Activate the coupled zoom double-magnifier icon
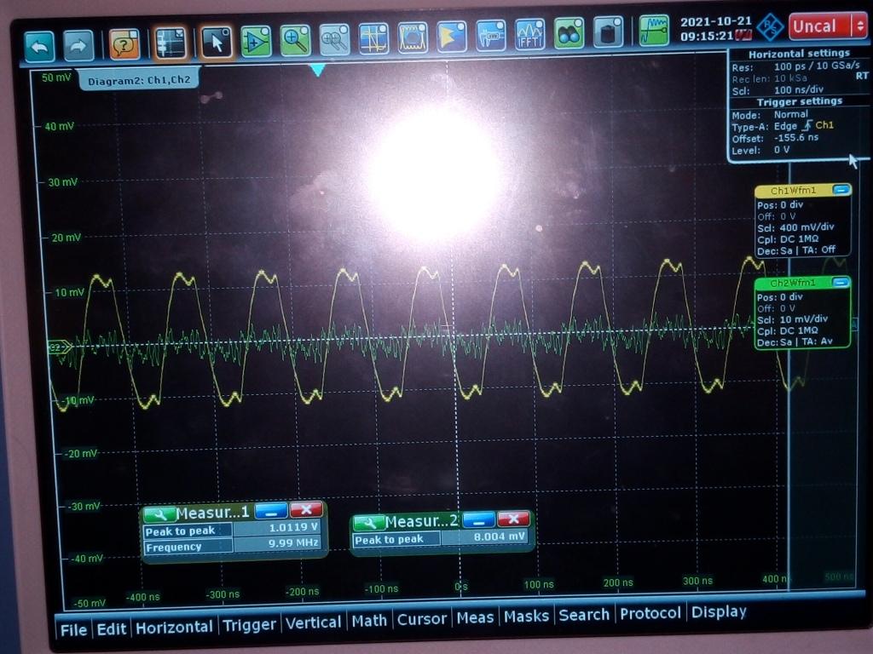873x654 pixels. point(334,39)
